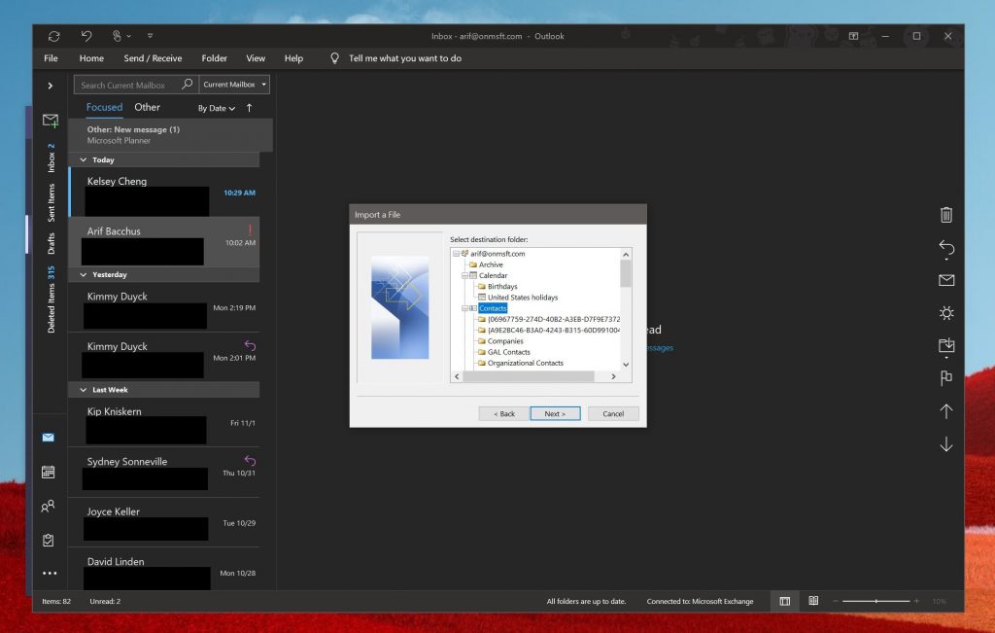Collapse the Calendar tree node
The height and width of the screenshot is (633, 995).
click(465, 276)
